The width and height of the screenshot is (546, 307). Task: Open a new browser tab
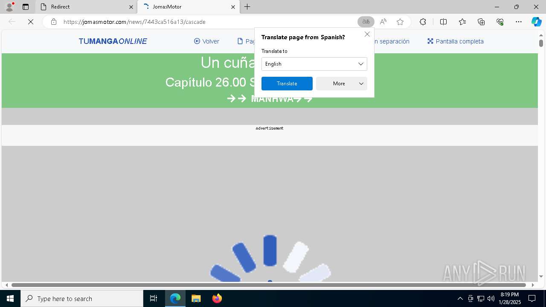click(247, 7)
